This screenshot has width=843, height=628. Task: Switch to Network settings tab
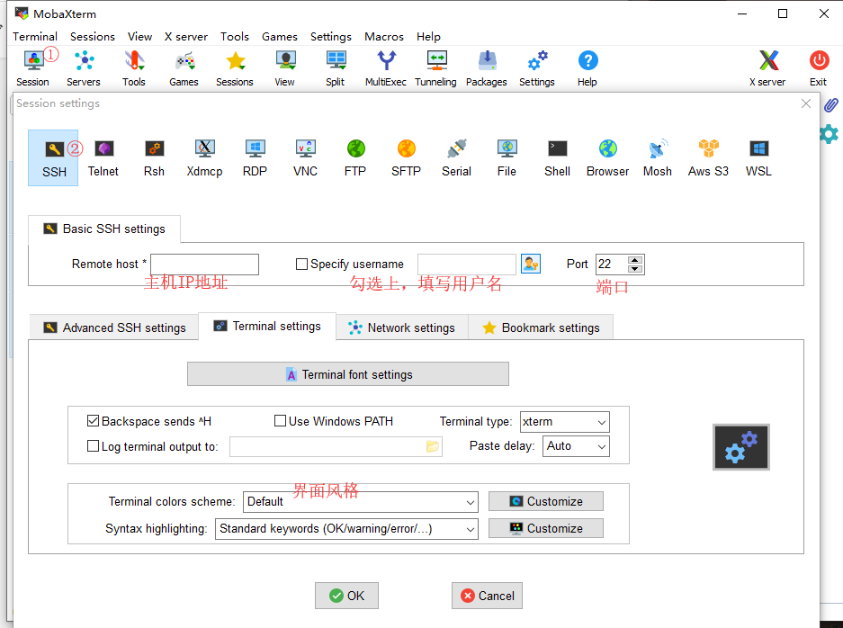[x=402, y=327]
